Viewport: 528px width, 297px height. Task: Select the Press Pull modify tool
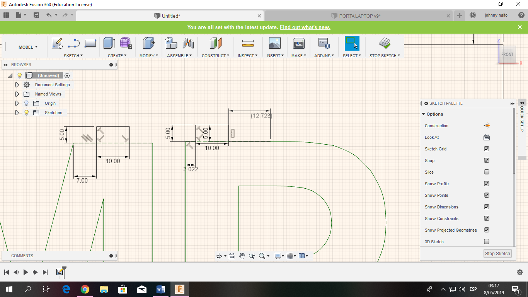coord(149,43)
